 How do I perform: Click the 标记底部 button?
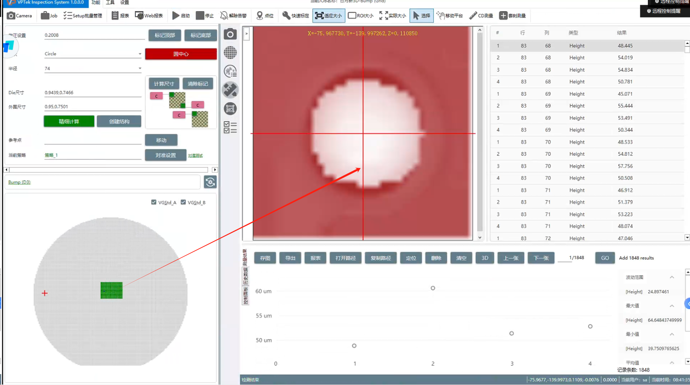(201, 35)
